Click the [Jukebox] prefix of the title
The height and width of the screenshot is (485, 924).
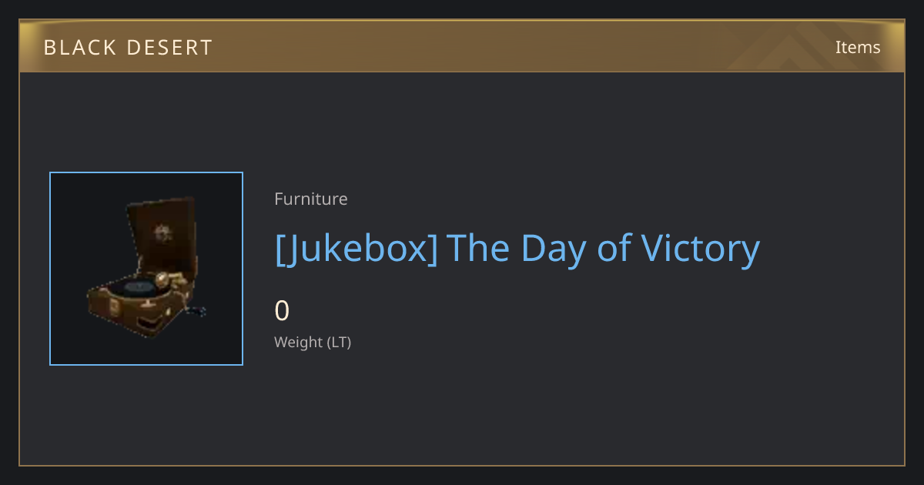click(357, 249)
